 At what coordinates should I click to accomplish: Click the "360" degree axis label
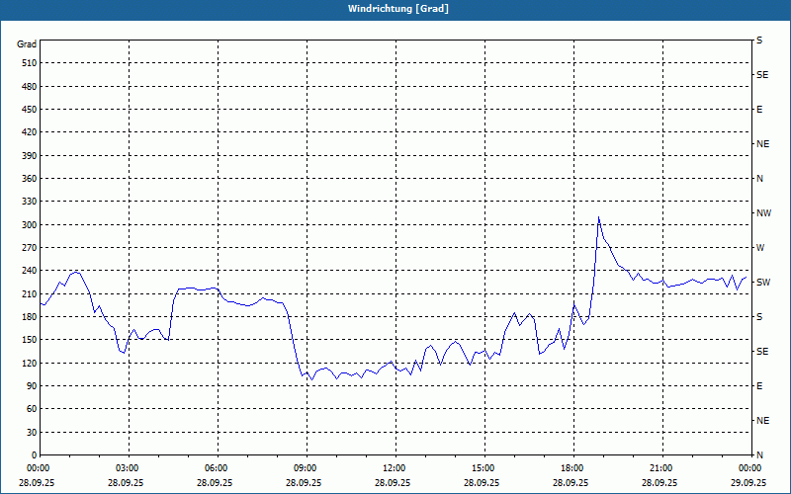(x=30, y=179)
